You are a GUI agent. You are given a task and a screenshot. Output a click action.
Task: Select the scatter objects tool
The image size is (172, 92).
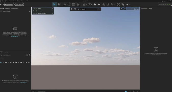[103, 4]
